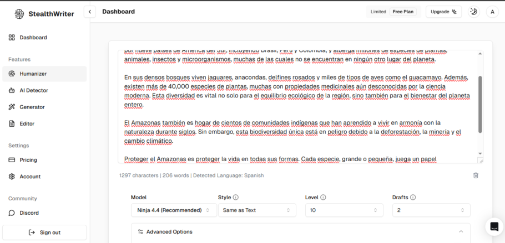Image resolution: width=505 pixels, height=243 pixels.
Task: Click the Upgrade button
Action: click(x=443, y=12)
